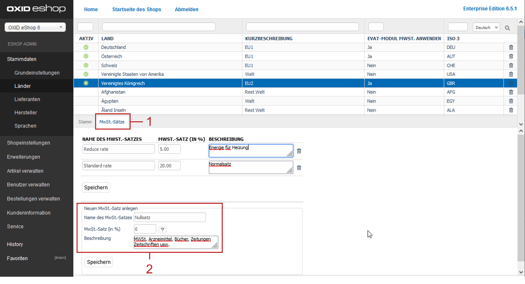
Task: Click the search magnifier icon in filter row
Action: (507, 28)
